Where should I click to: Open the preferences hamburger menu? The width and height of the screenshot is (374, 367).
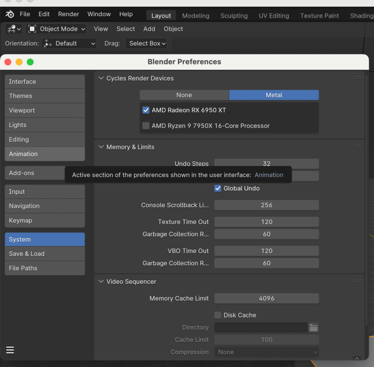(10, 350)
